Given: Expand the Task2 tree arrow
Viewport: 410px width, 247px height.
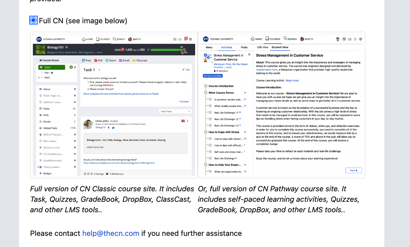Looking at the screenshot, I should (39, 78).
